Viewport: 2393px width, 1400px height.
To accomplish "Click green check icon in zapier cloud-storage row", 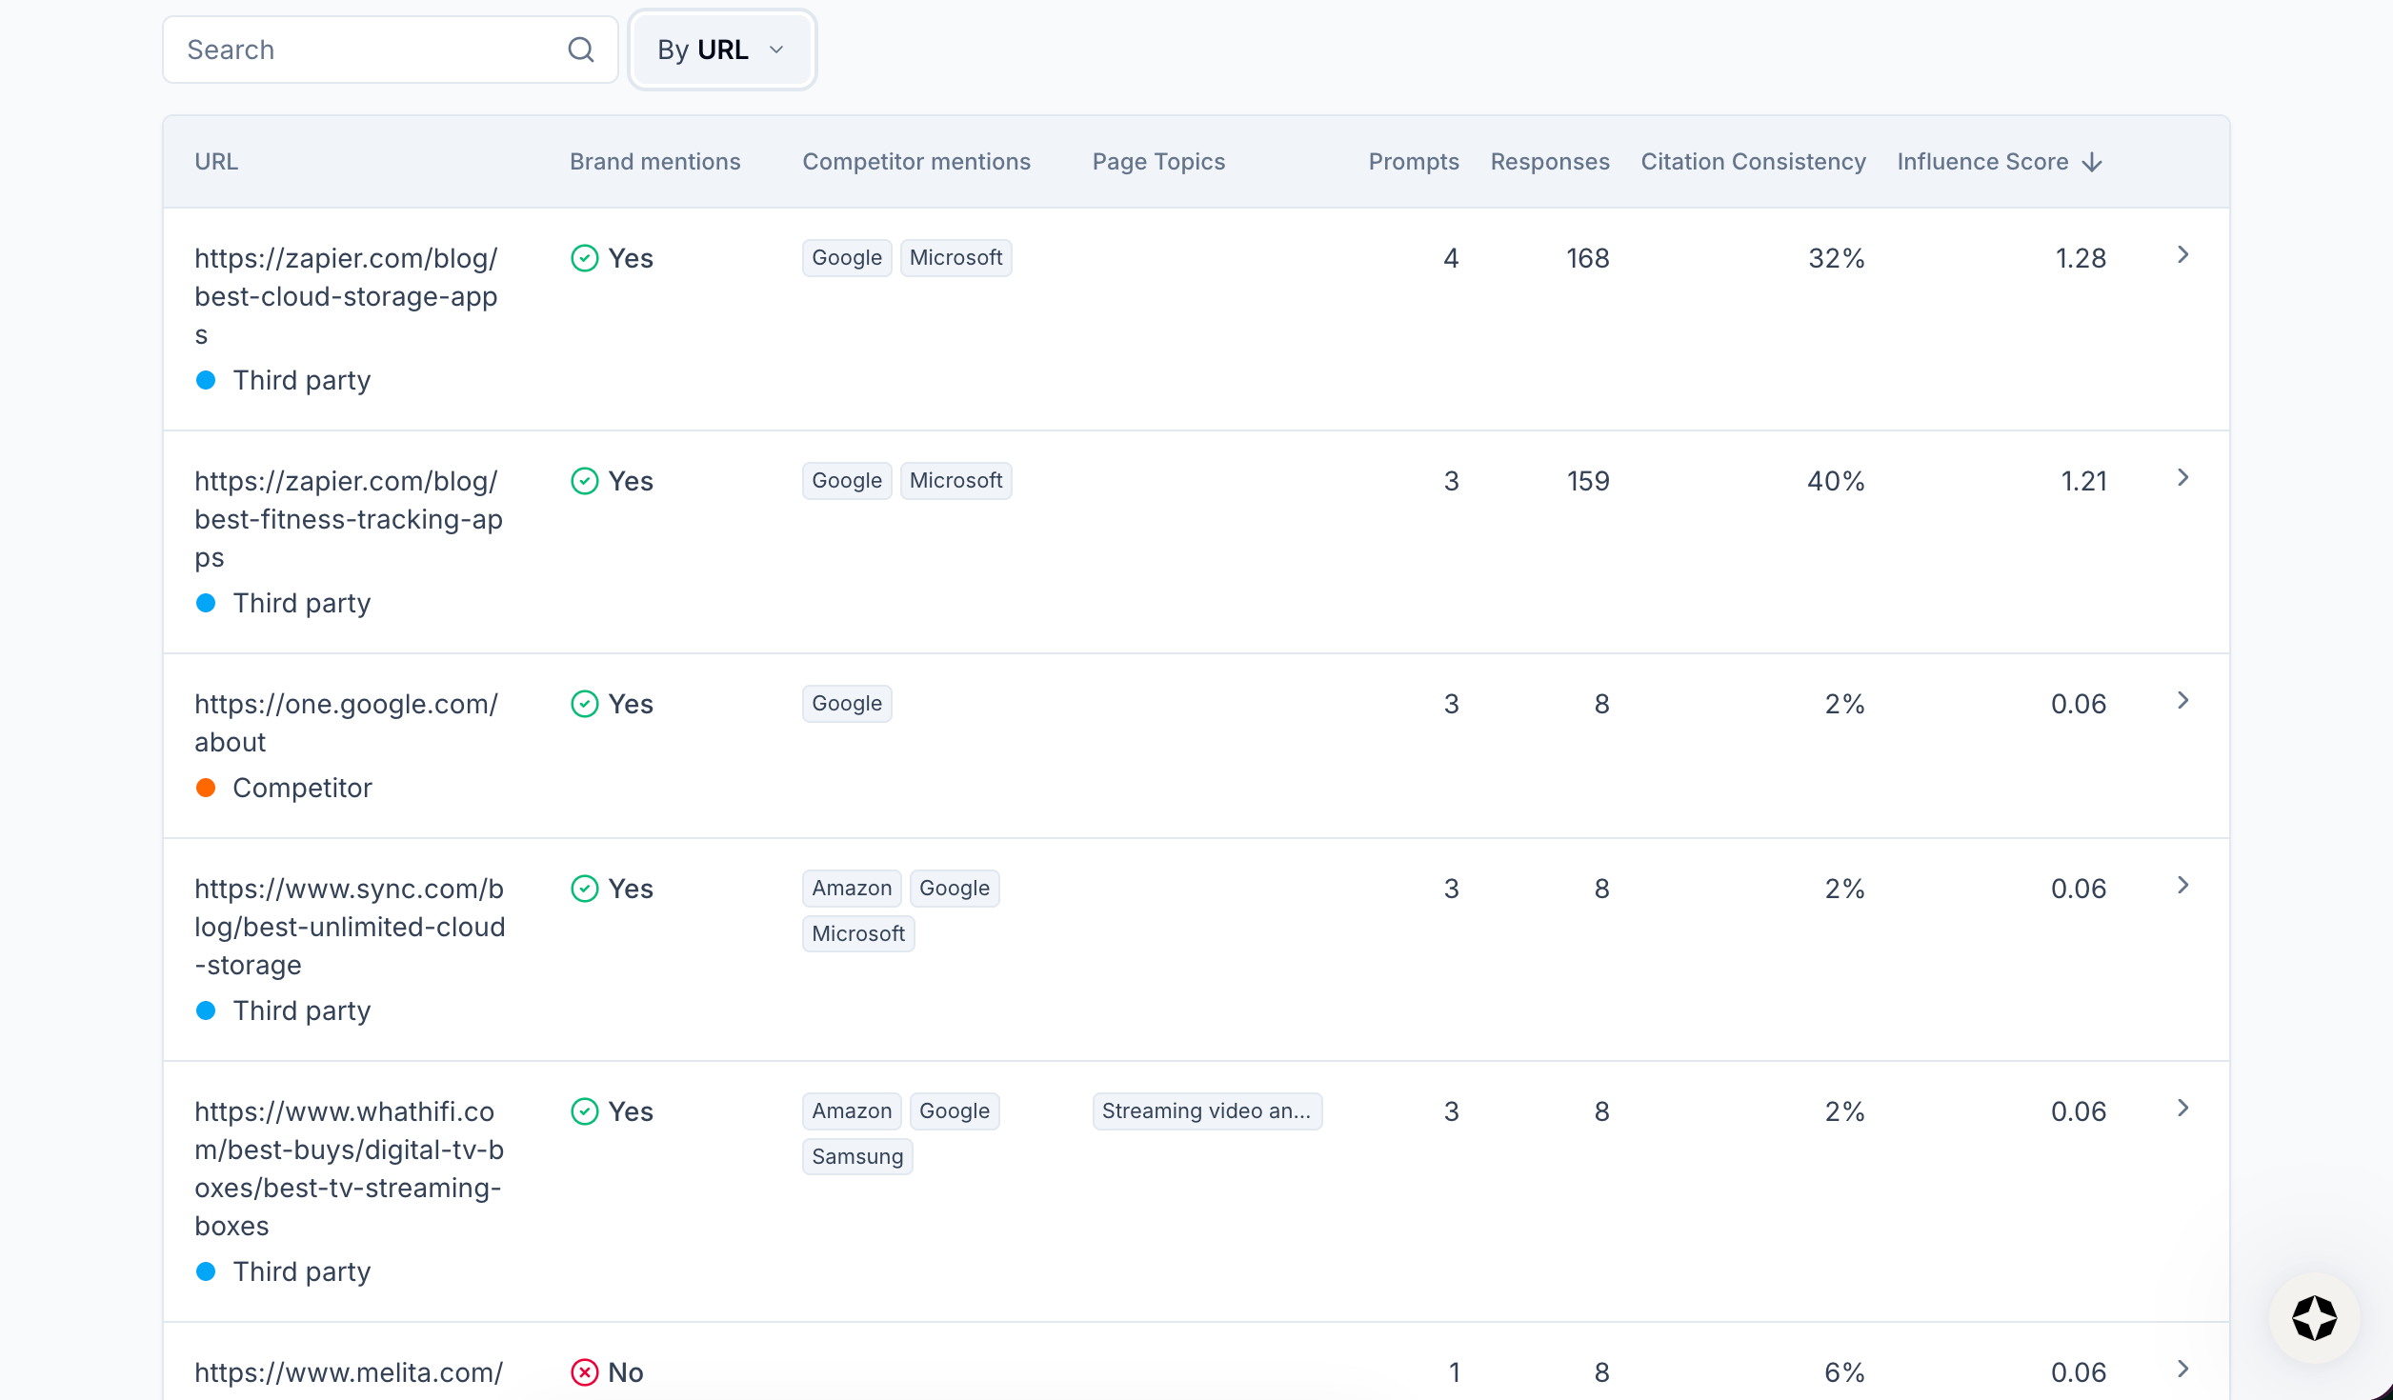I will point(584,258).
